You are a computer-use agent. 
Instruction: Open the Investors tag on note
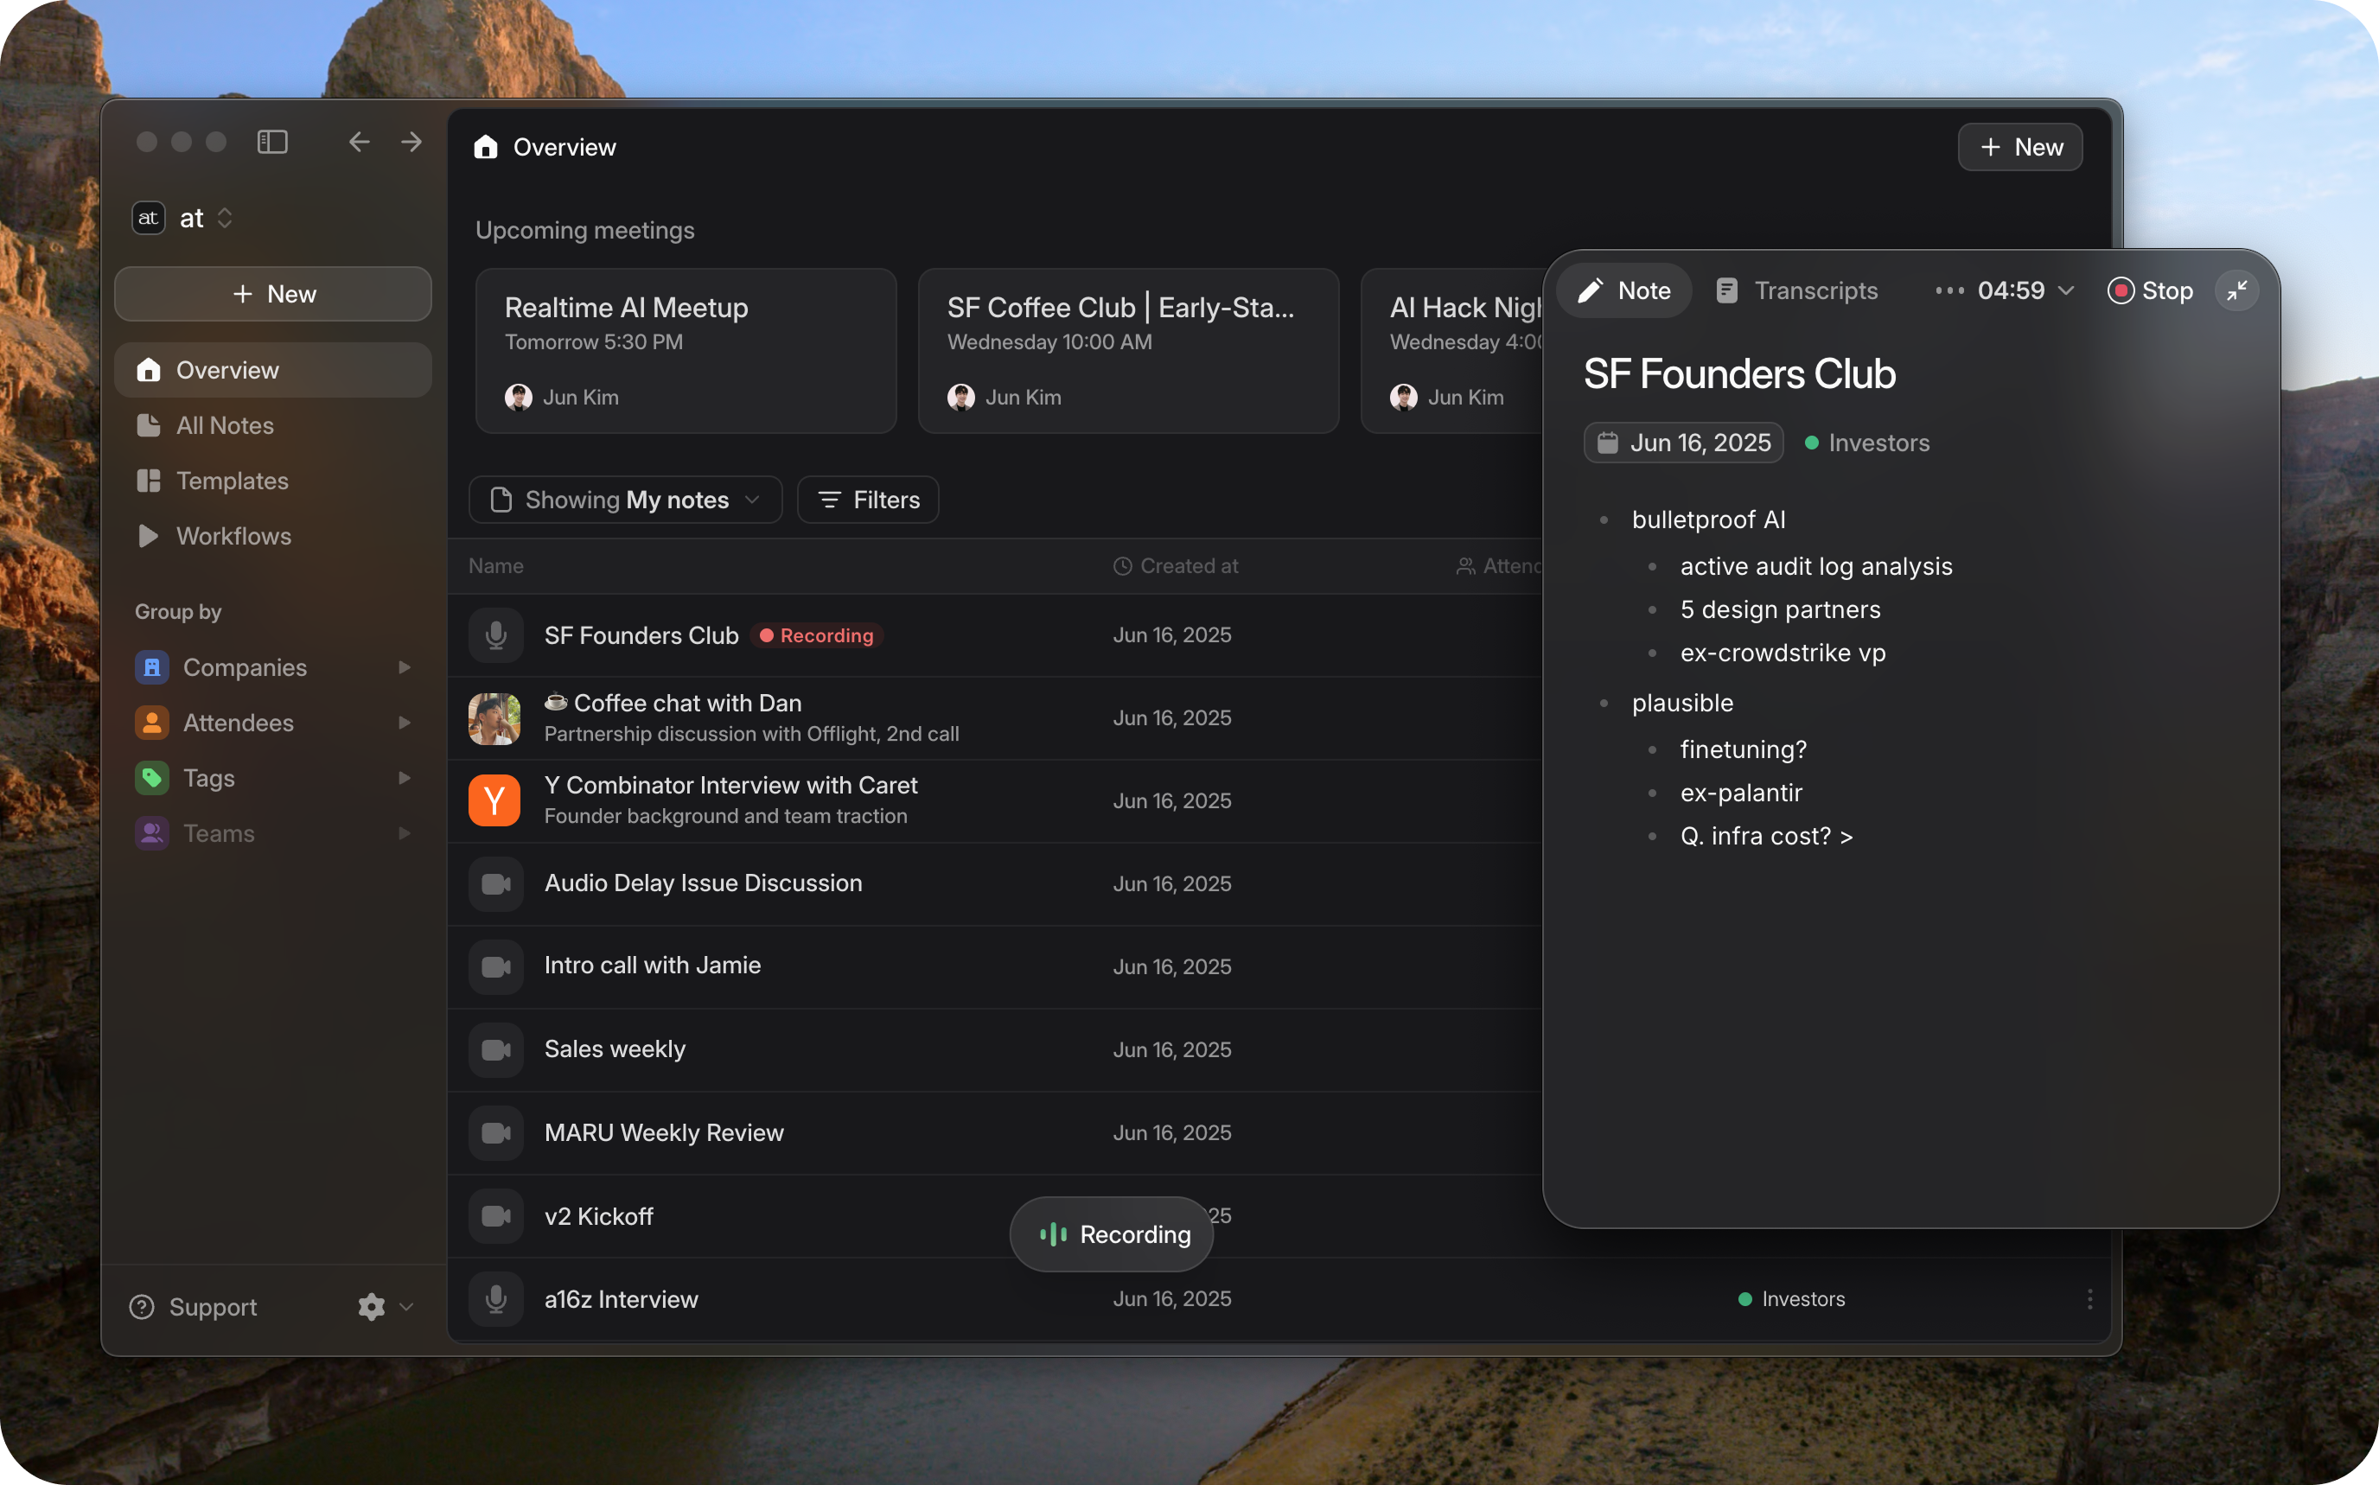click(x=1867, y=443)
